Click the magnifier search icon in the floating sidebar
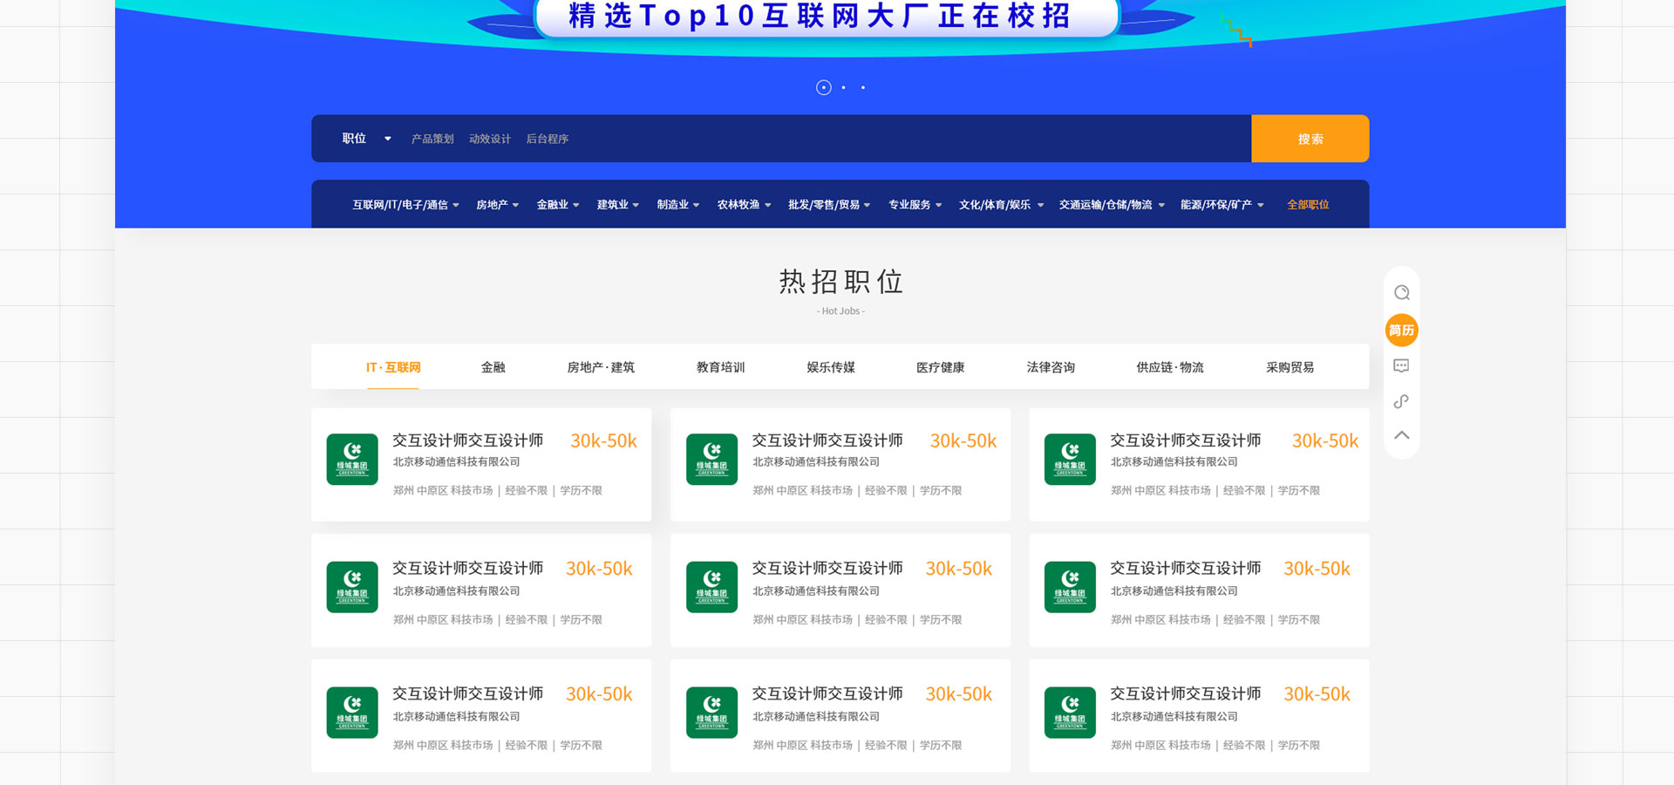1674x785 pixels. pyautogui.click(x=1401, y=293)
